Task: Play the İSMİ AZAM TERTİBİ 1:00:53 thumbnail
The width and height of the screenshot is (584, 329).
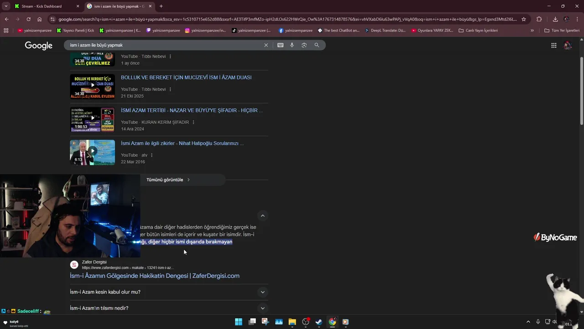Action: (93, 119)
